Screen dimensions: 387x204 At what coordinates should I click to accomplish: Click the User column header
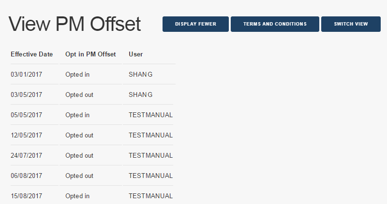tap(136, 54)
